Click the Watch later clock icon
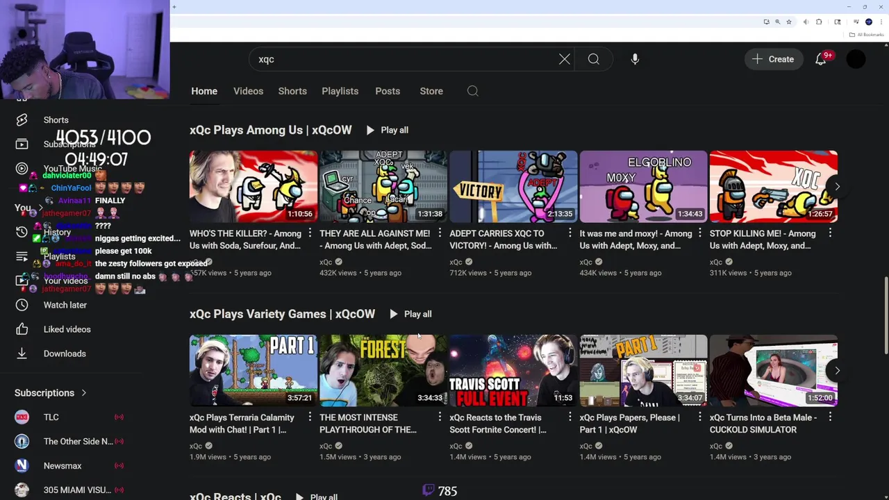 [x=22, y=305]
